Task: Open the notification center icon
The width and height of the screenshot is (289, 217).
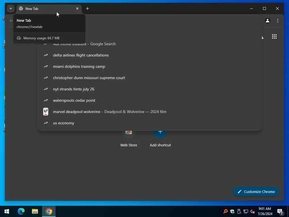Action: coord(280,212)
